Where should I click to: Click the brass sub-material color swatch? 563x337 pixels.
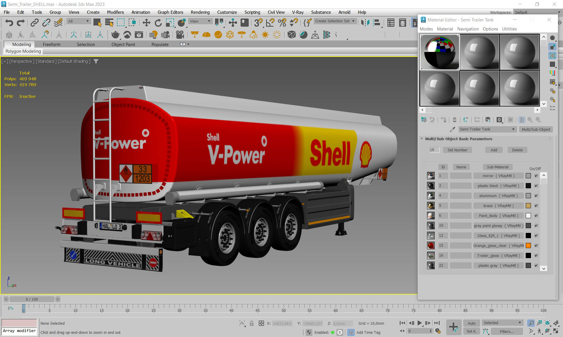pos(528,206)
